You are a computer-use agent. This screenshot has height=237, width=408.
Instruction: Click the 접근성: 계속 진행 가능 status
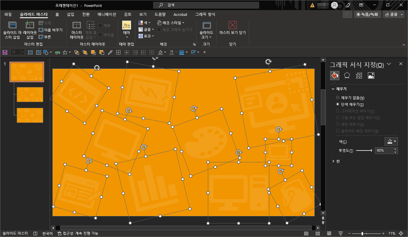coord(78,233)
